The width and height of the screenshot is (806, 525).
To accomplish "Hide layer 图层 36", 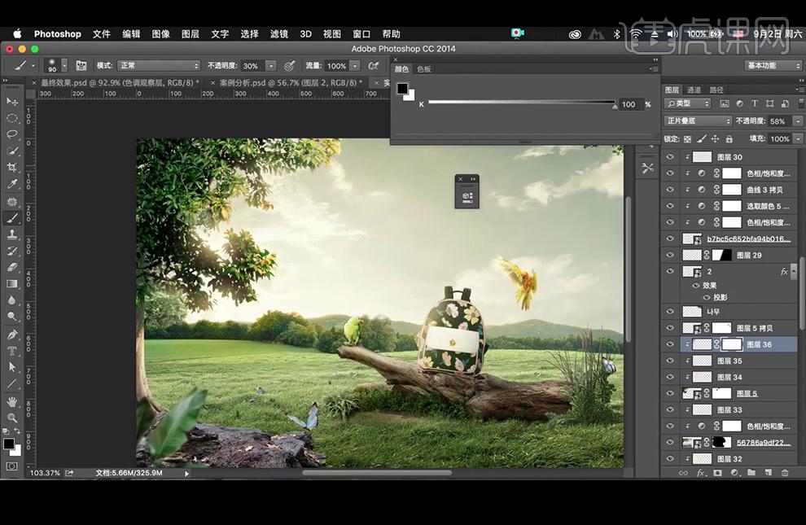I will point(670,344).
